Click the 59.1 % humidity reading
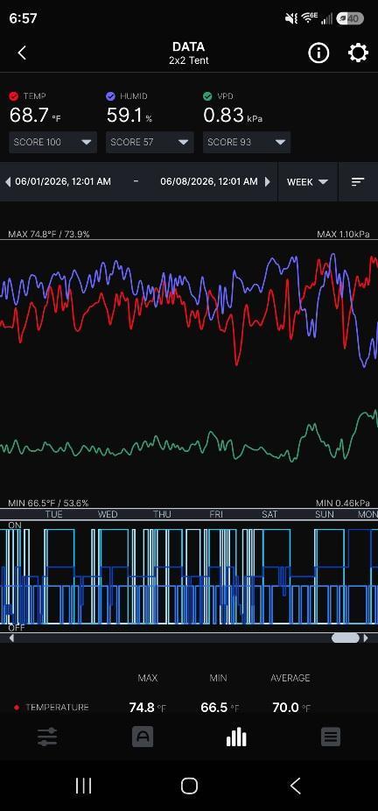378x811 pixels. click(129, 116)
